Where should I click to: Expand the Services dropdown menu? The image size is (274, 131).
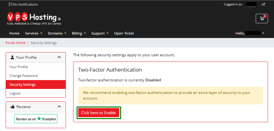tap(33, 33)
